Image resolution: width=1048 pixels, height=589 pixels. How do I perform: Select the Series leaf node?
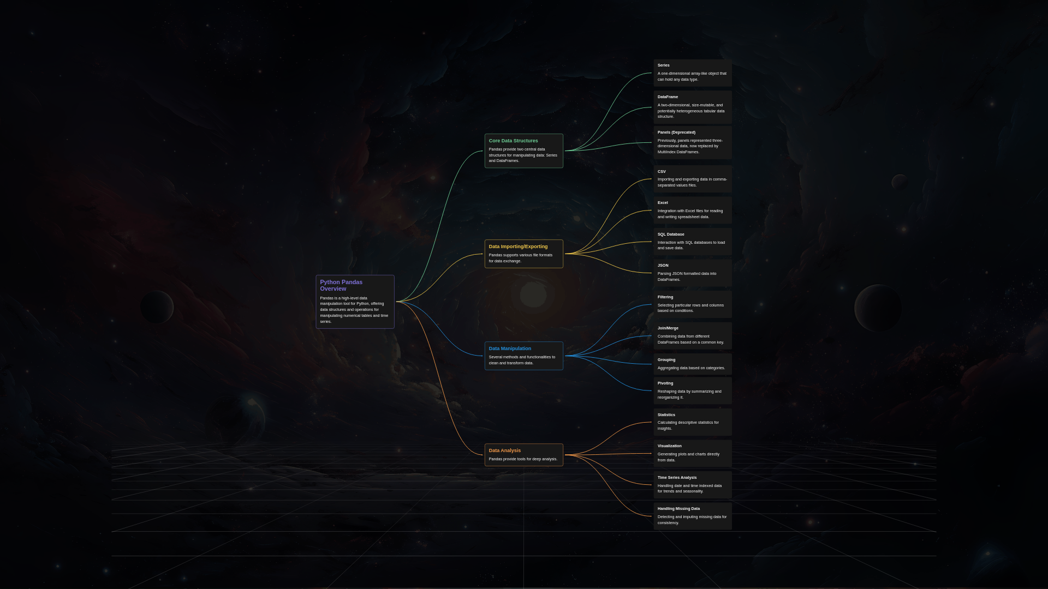(x=692, y=73)
